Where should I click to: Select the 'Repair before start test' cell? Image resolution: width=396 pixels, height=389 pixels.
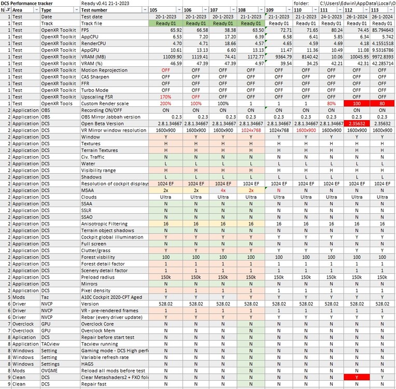[114, 338]
